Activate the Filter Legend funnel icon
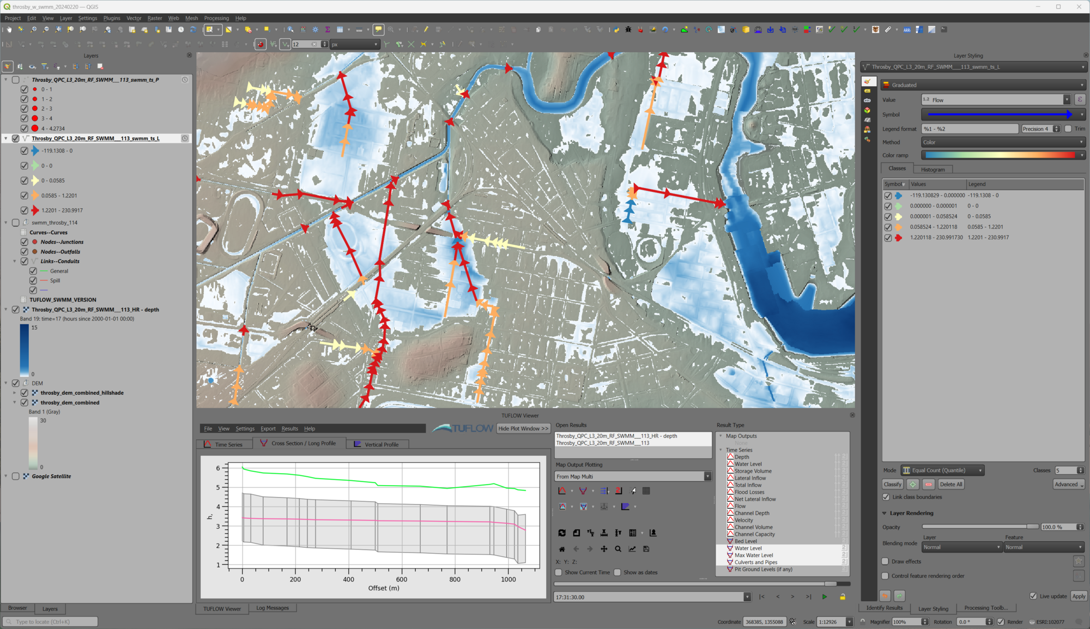The height and width of the screenshot is (629, 1090). tap(45, 66)
